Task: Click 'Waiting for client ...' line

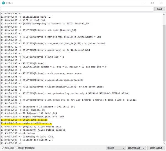Action: (x=27, y=140)
